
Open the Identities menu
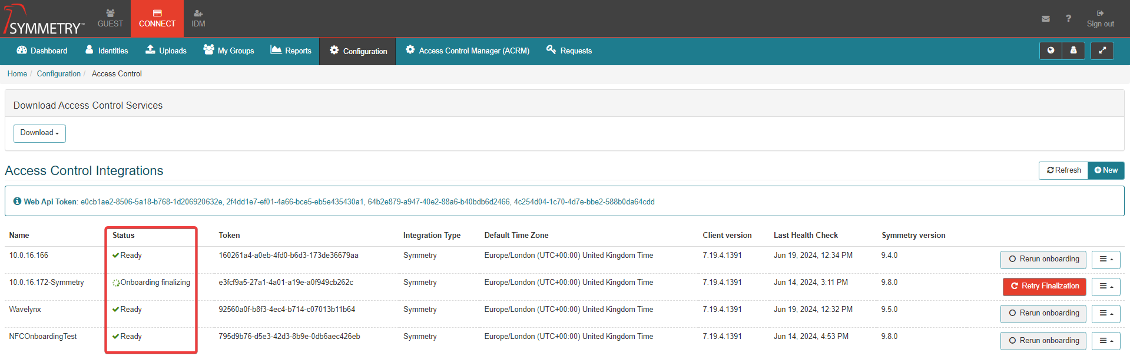point(107,51)
